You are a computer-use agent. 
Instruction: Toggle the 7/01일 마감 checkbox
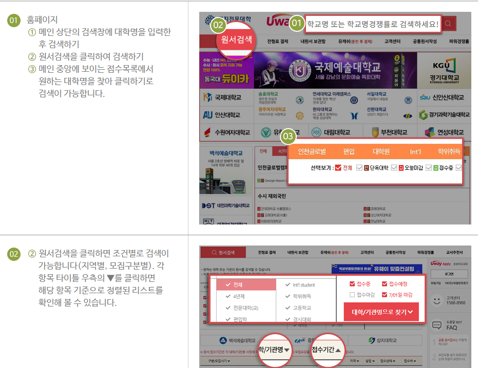(385, 295)
